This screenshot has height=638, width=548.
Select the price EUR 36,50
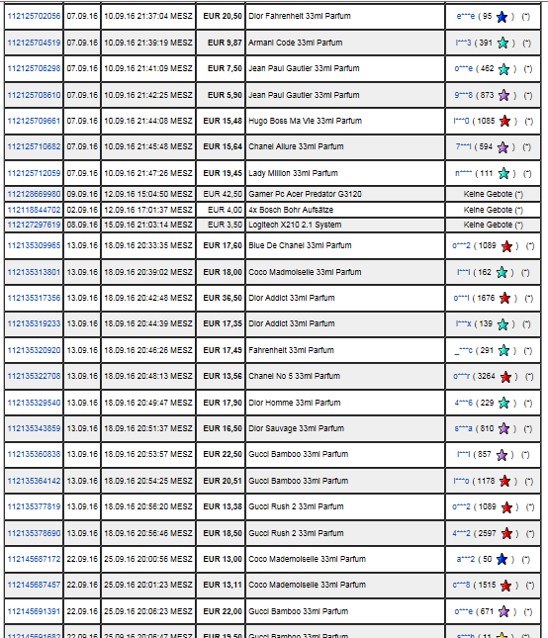coord(223,299)
